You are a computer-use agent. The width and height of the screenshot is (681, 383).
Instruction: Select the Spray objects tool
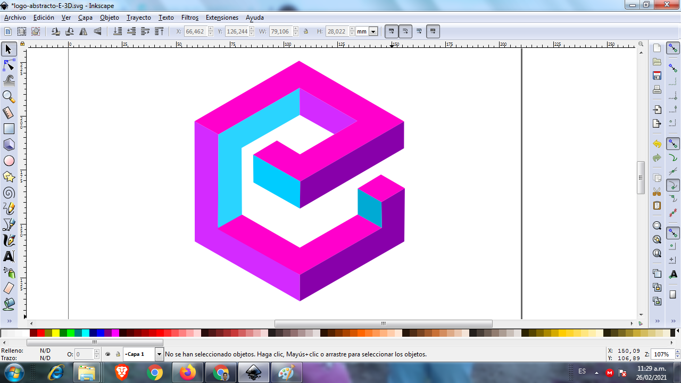pyautogui.click(x=9, y=272)
